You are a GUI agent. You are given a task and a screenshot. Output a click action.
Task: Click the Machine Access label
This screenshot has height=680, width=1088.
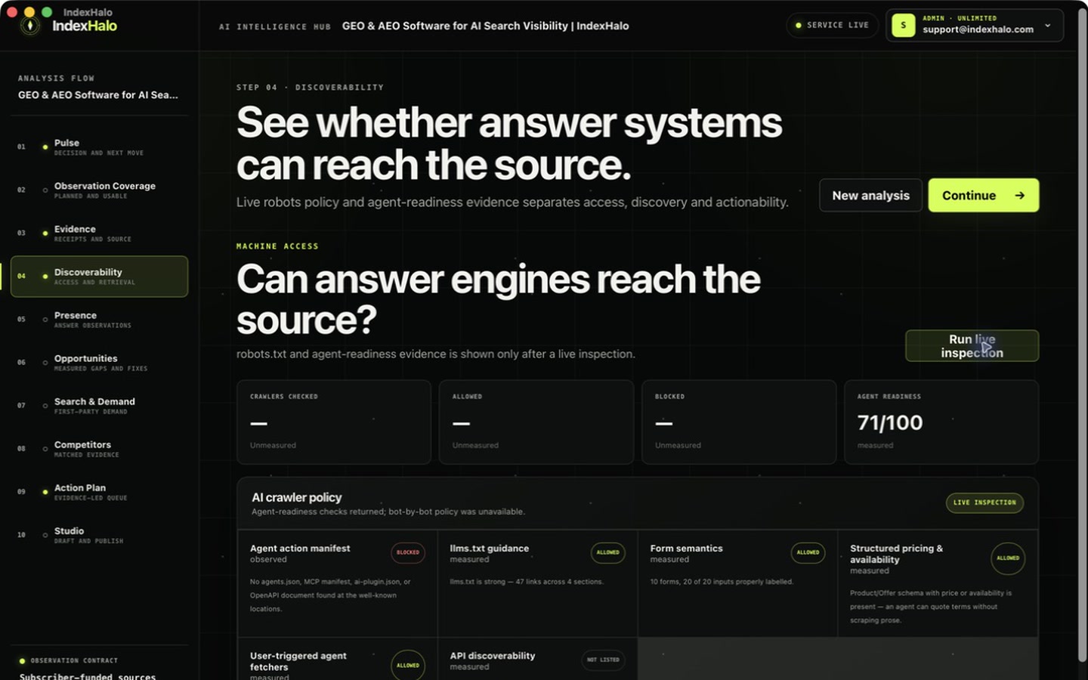[277, 246]
